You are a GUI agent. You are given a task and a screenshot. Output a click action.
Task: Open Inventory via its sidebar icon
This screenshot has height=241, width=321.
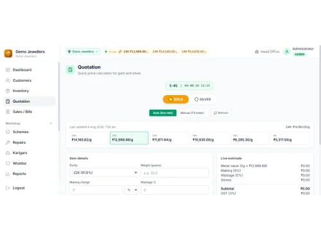tap(8, 91)
